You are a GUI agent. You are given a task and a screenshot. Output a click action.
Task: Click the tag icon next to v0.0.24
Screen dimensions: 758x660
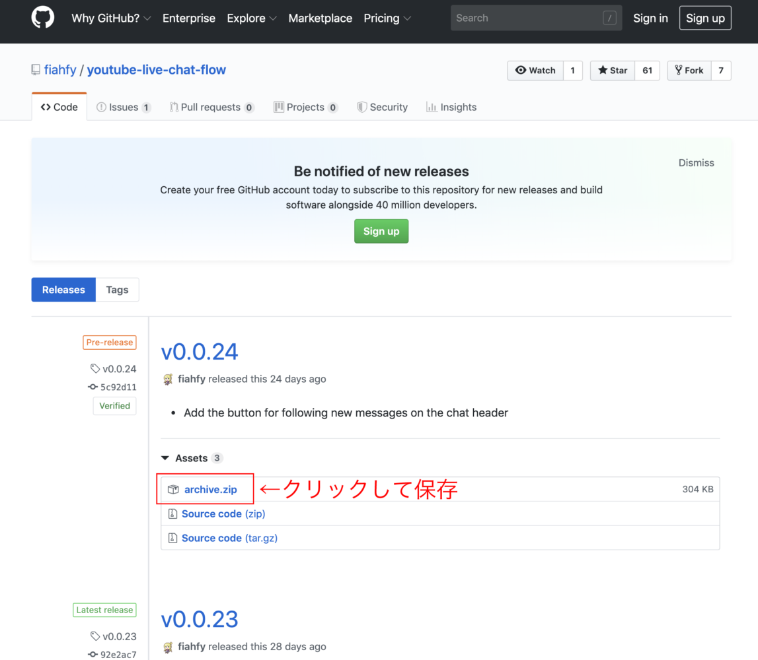tap(95, 369)
